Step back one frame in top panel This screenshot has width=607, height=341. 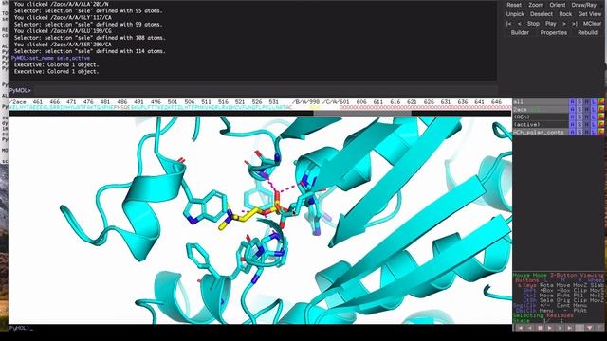[x=519, y=24]
